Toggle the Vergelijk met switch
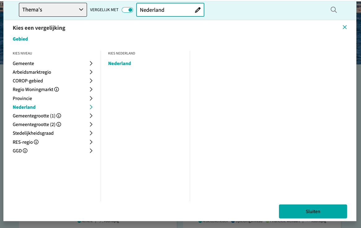This screenshot has height=228, width=361. (127, 10)
